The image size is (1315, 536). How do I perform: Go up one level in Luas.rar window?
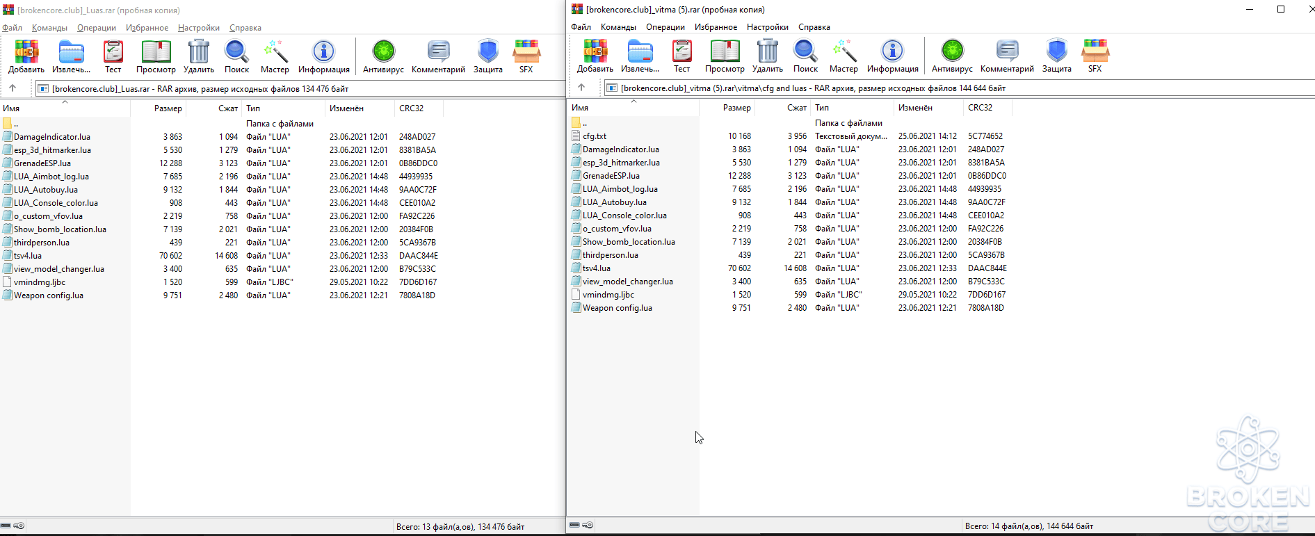pyautogui.click(x=13, y=88)
